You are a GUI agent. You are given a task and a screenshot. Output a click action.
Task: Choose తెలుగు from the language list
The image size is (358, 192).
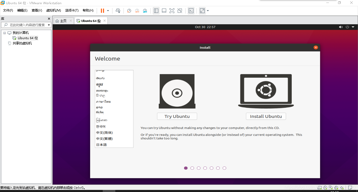100,78
